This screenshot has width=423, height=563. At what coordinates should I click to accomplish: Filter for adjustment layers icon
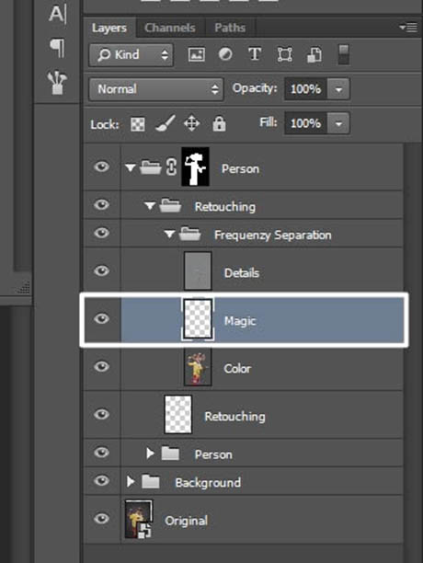[225, 54]
